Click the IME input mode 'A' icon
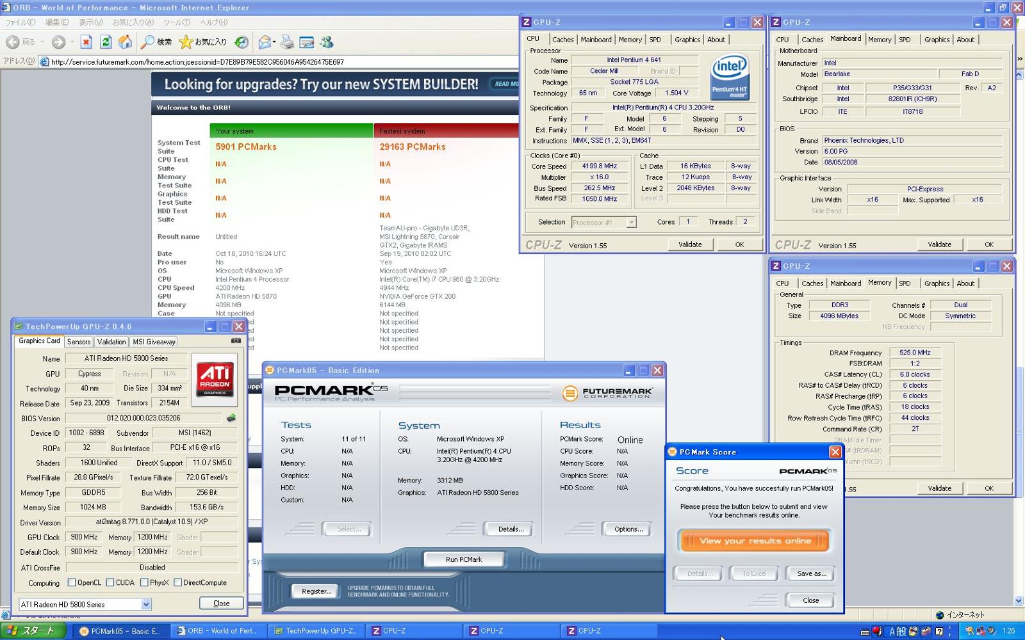This screenshot has width=1025, height=640. pyautogui.click(x=892, y=631)
